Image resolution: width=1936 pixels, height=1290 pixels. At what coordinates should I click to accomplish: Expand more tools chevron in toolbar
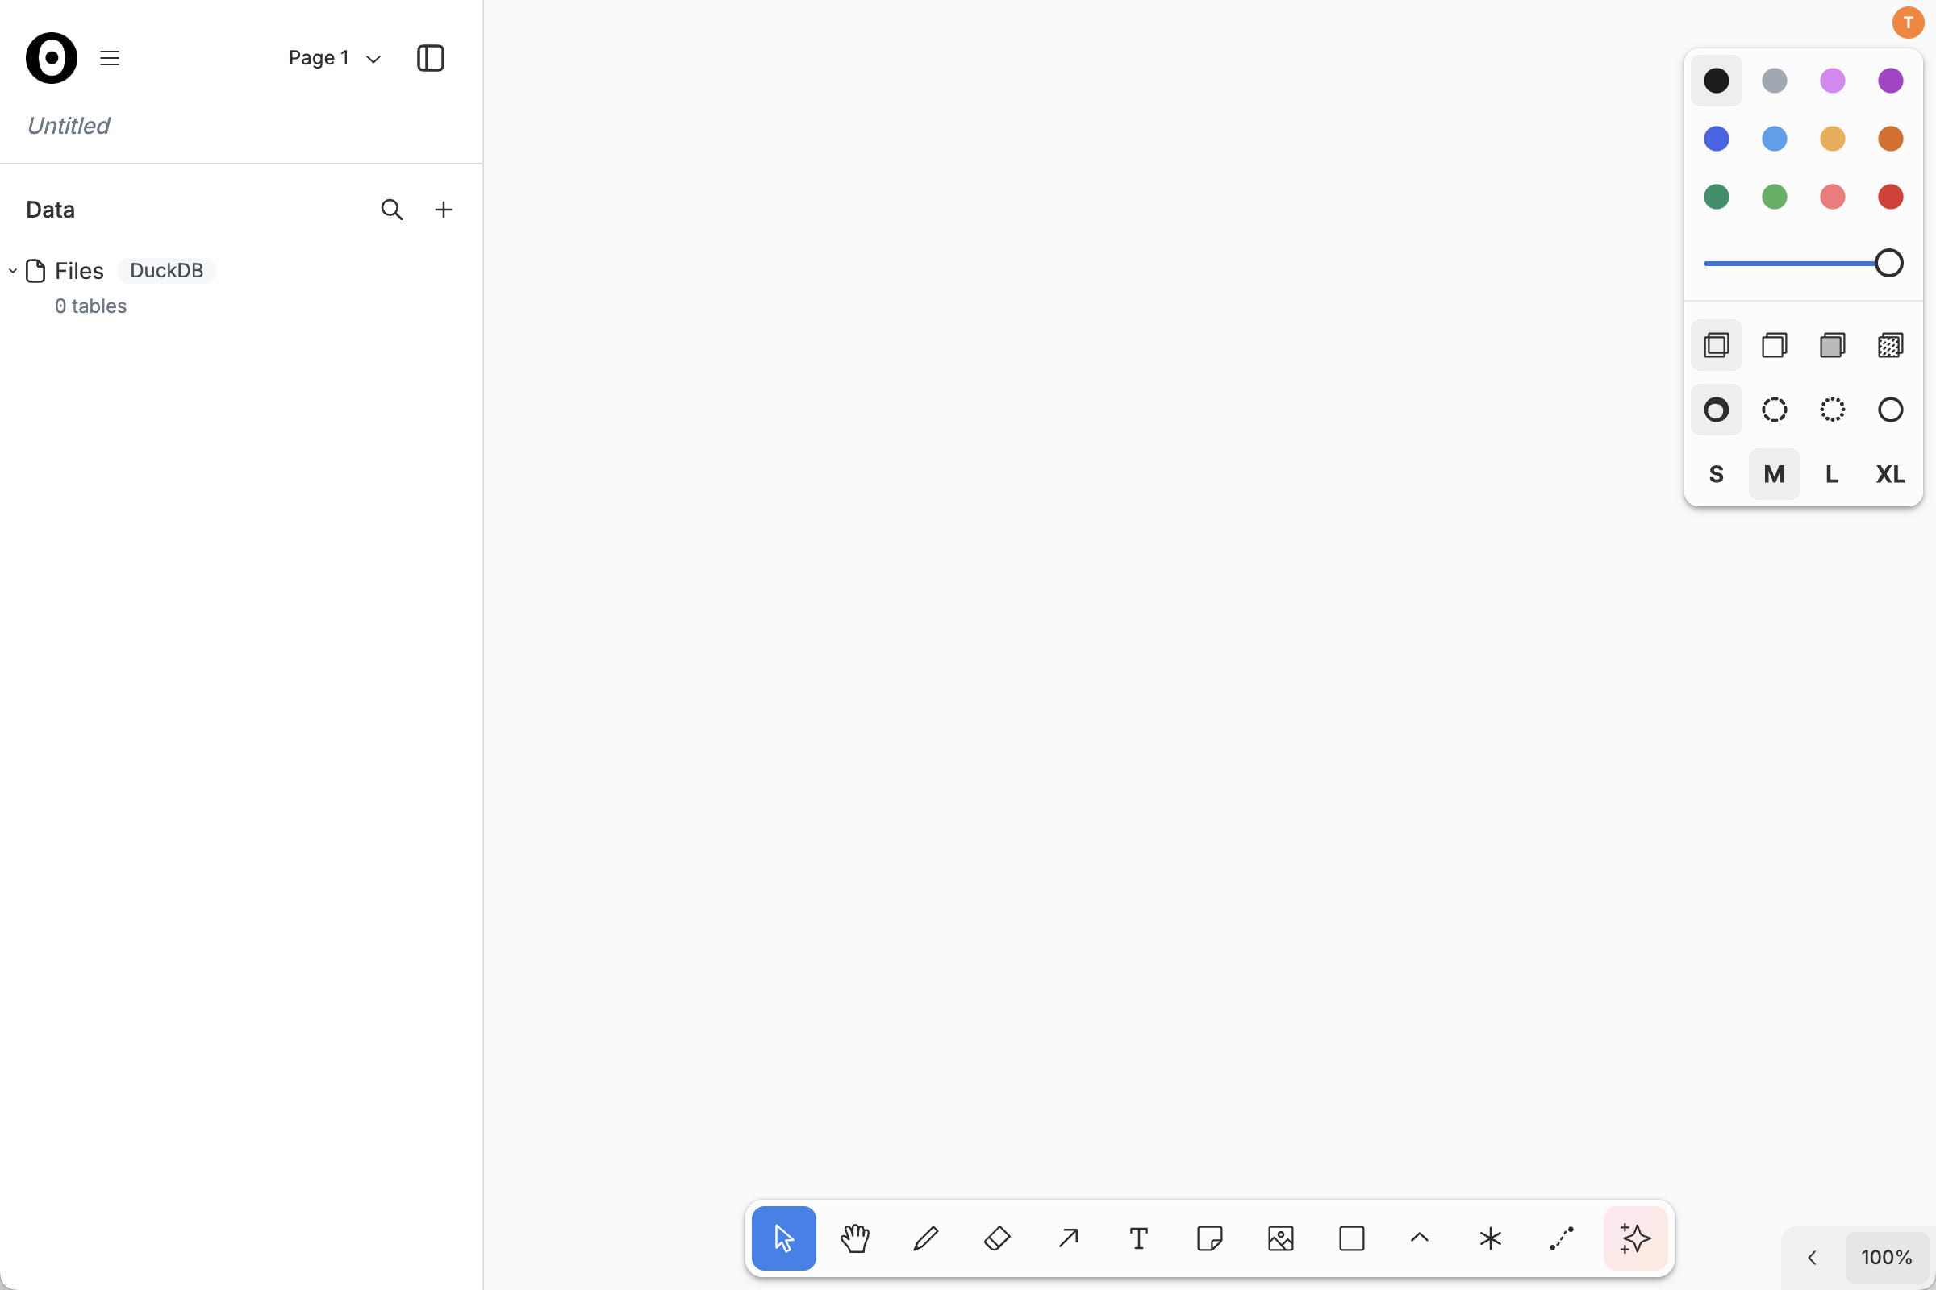(x=1419, y=1238)
